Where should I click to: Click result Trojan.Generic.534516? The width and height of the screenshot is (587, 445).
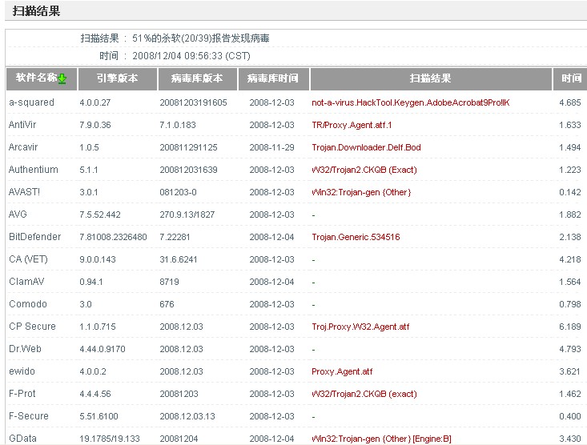pos(356,237)
